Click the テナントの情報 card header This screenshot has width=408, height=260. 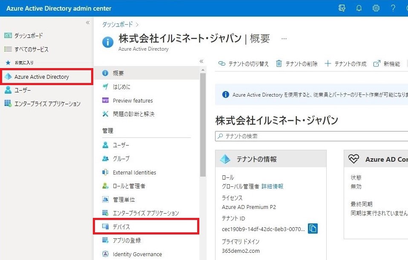(271, 159)
